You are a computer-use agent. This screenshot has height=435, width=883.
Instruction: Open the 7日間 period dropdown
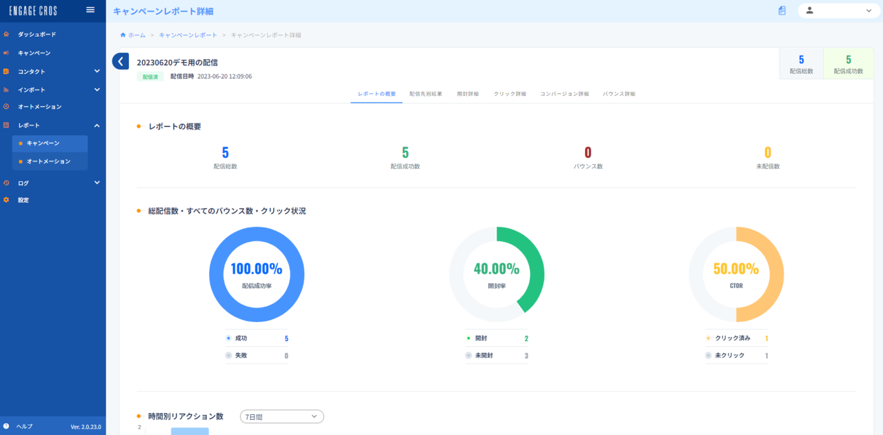[x=281, y=416]
